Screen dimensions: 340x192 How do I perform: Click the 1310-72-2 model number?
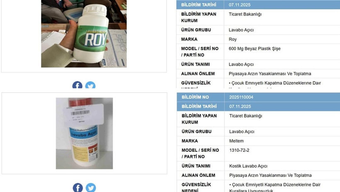pos(239,150)
